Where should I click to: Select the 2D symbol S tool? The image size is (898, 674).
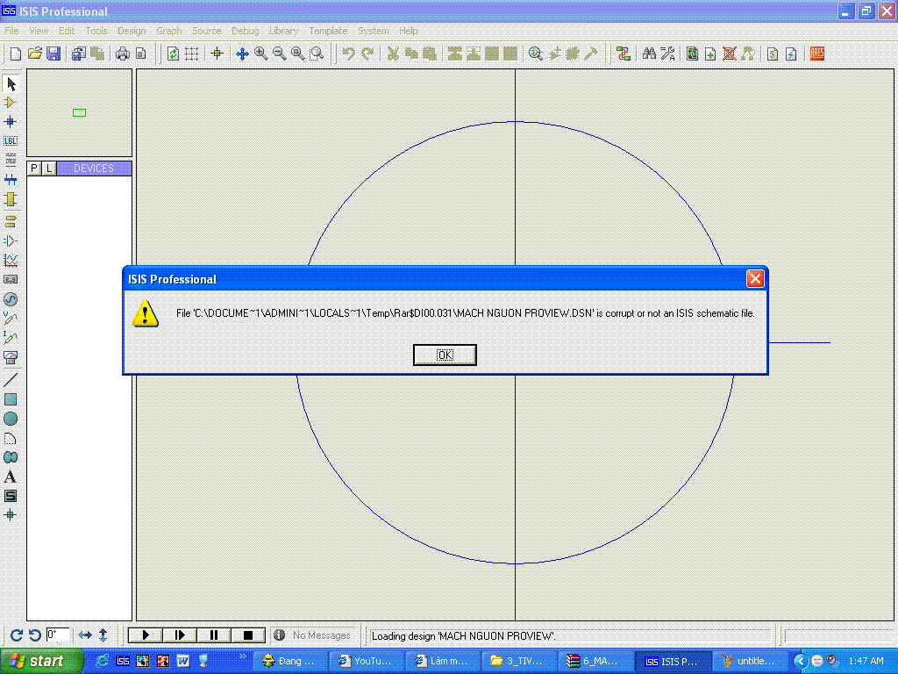11,496
